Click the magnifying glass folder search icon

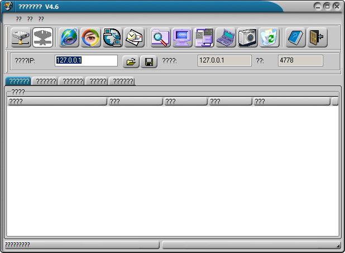click(161, 37)
